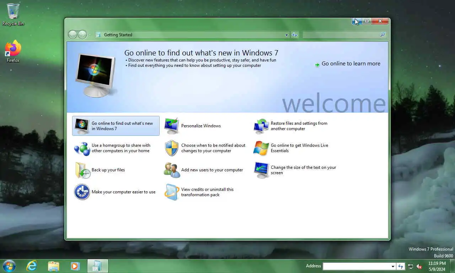Click the Back up your files icon
This screenshot has height=273, width=455.
[82, 170]
